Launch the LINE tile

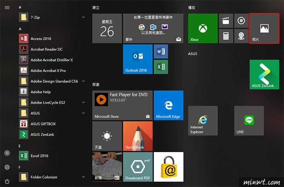pyautogui.click(x=249, y=121)
